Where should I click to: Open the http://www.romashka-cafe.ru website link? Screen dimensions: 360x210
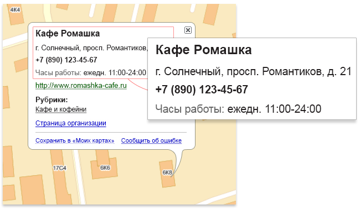point(81,86)
